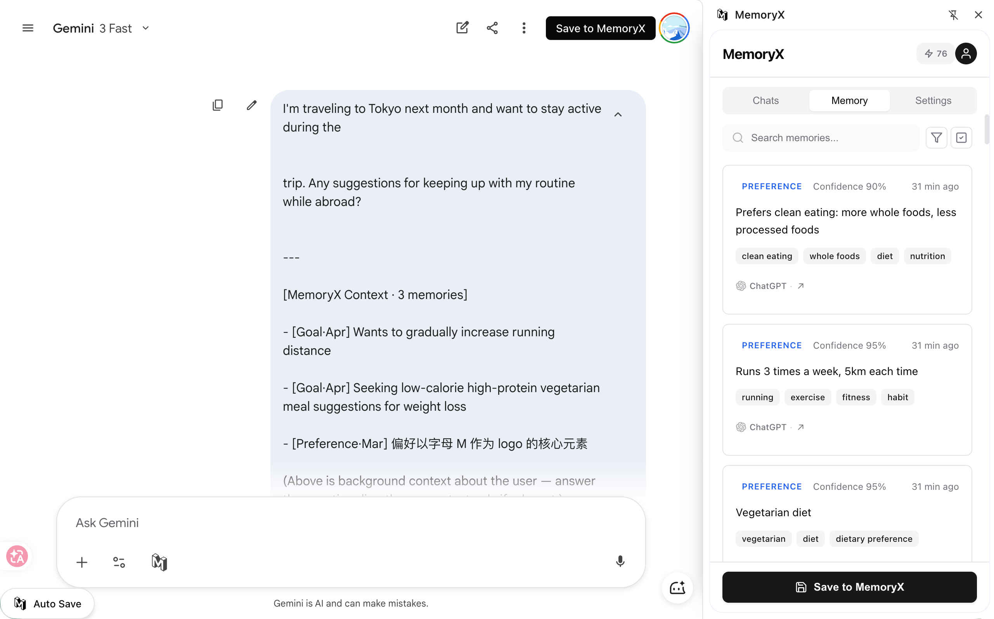This screenshot has width=994, height=619.
Task: Select the 'habit' tag
Action: pos(897,397)
